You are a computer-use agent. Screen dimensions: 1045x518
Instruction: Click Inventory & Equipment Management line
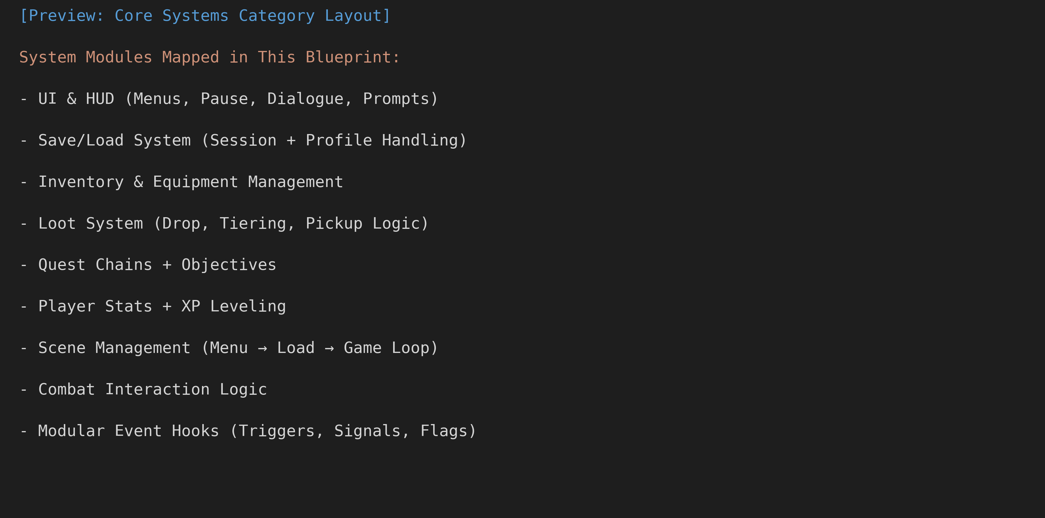point(181,182)
